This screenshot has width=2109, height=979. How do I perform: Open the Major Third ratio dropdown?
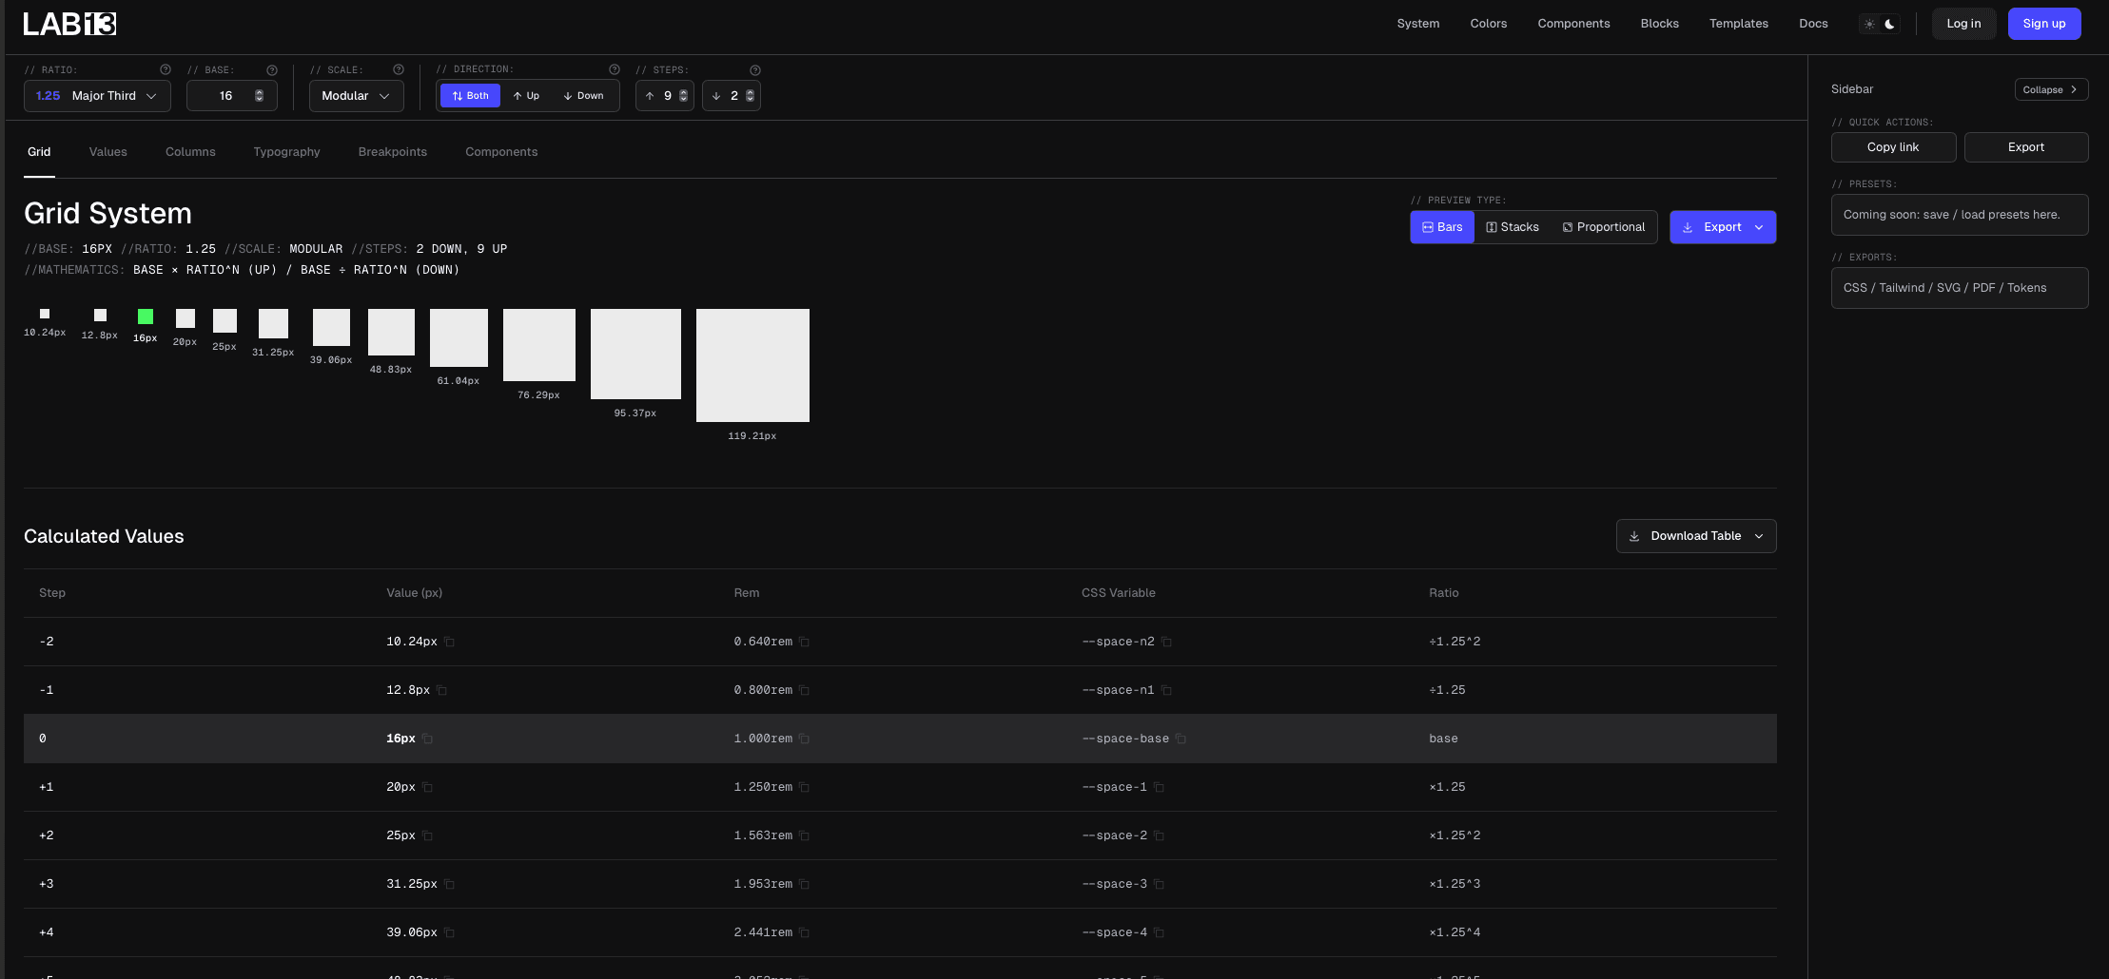(97, 96)
